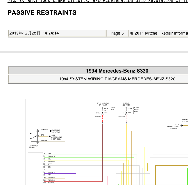Click the RED/YEL wire label below rear fuse
The width and height of the screenshot is (188, 185).
click(122, 117)
